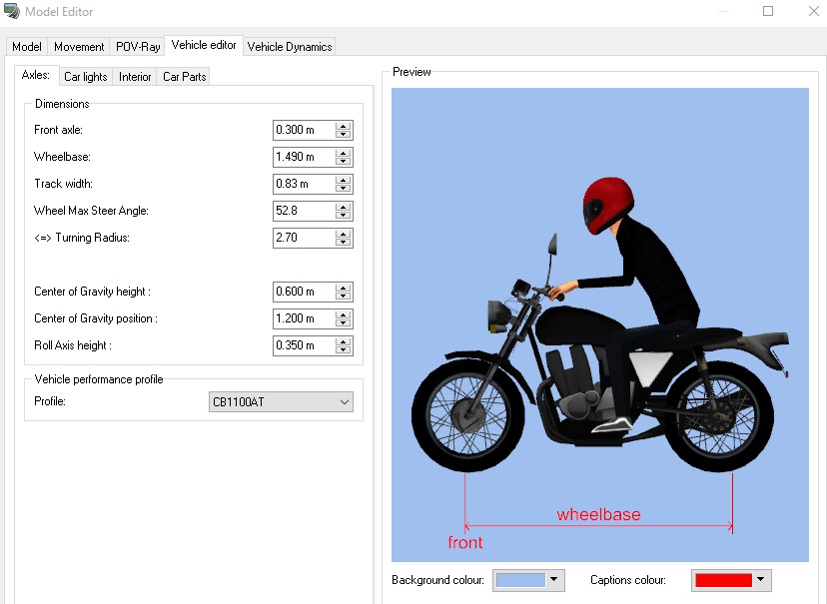
Task: Click the Model Editor app icon
Action: [x=12, y=11]
